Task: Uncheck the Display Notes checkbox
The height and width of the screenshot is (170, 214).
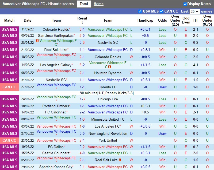Action: tap(185, 4)
